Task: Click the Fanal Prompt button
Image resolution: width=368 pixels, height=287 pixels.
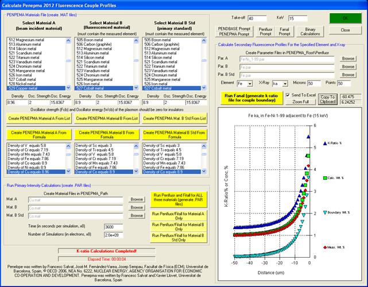Action: tap(284, 32)
